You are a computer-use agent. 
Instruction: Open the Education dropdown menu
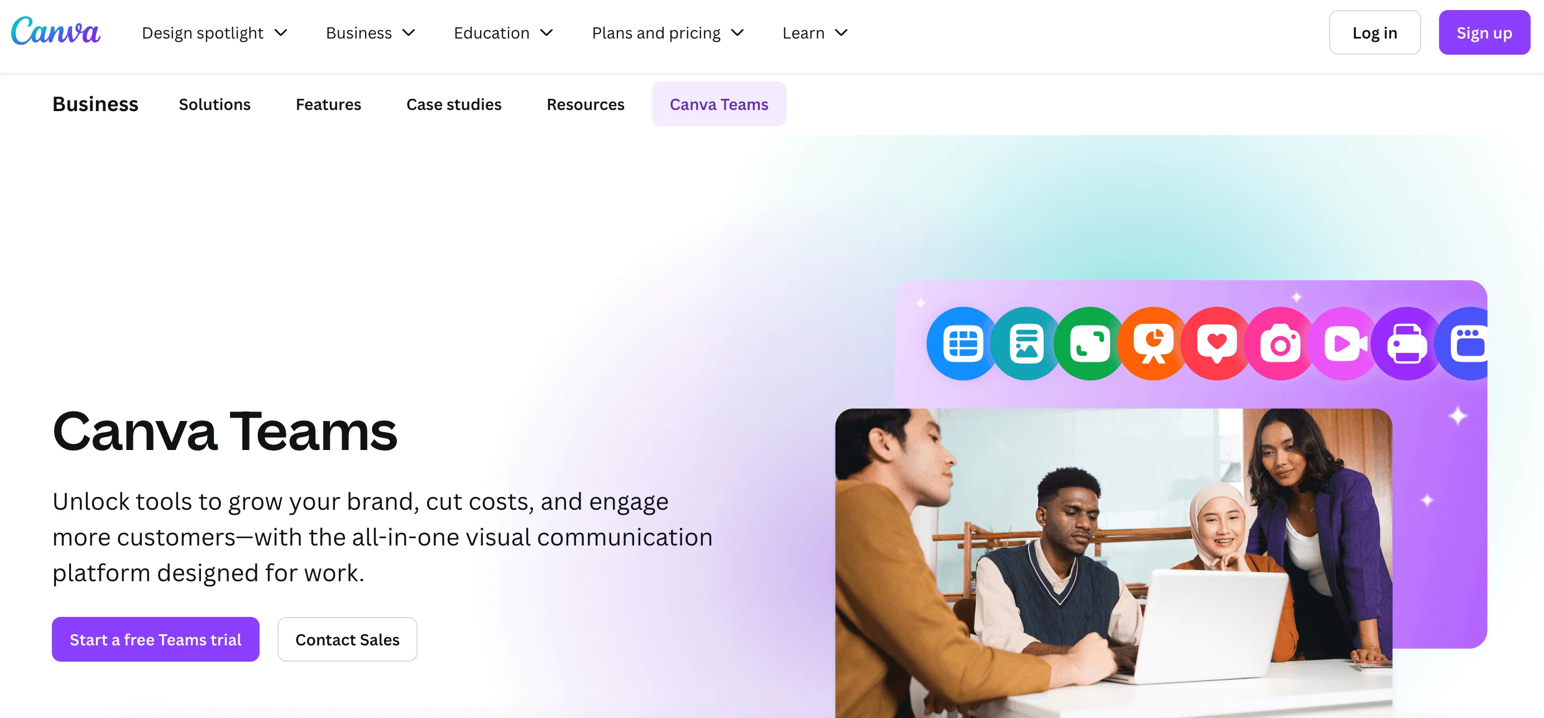(504, 33)
